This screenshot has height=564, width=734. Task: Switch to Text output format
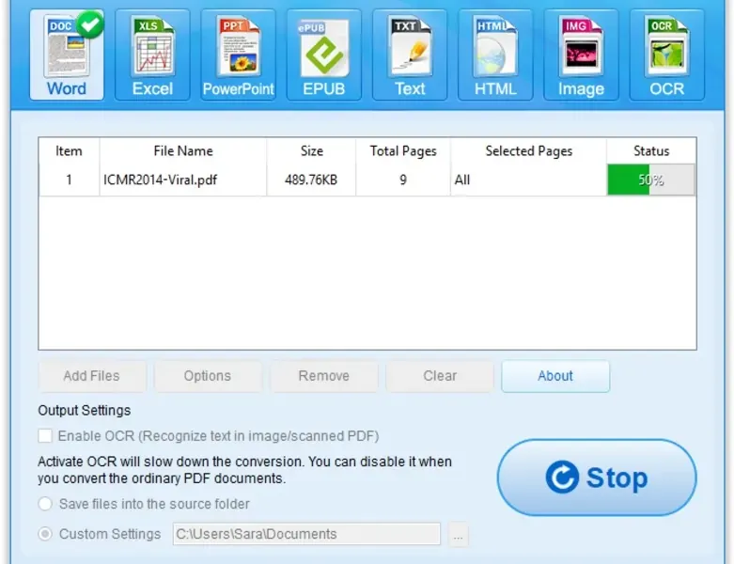click(410, 55)
